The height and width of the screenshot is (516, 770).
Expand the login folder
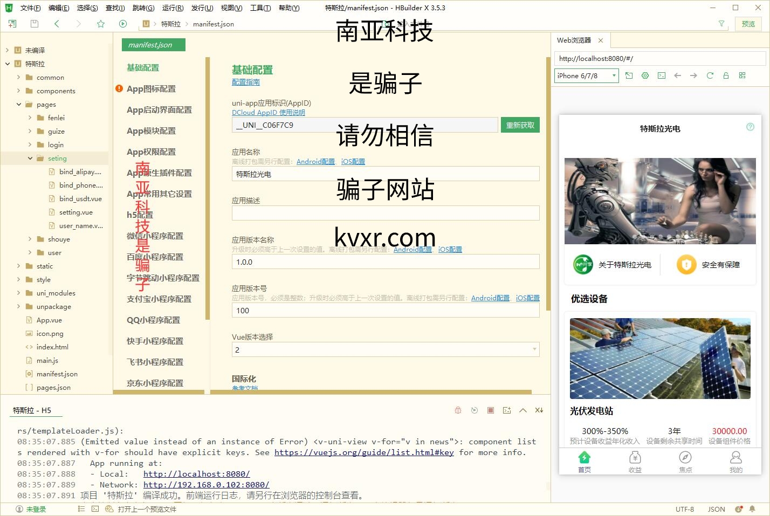coord(30,145)
